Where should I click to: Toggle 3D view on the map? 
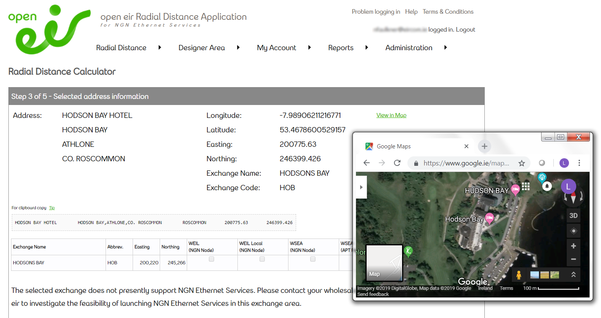[x=573, y=216]
